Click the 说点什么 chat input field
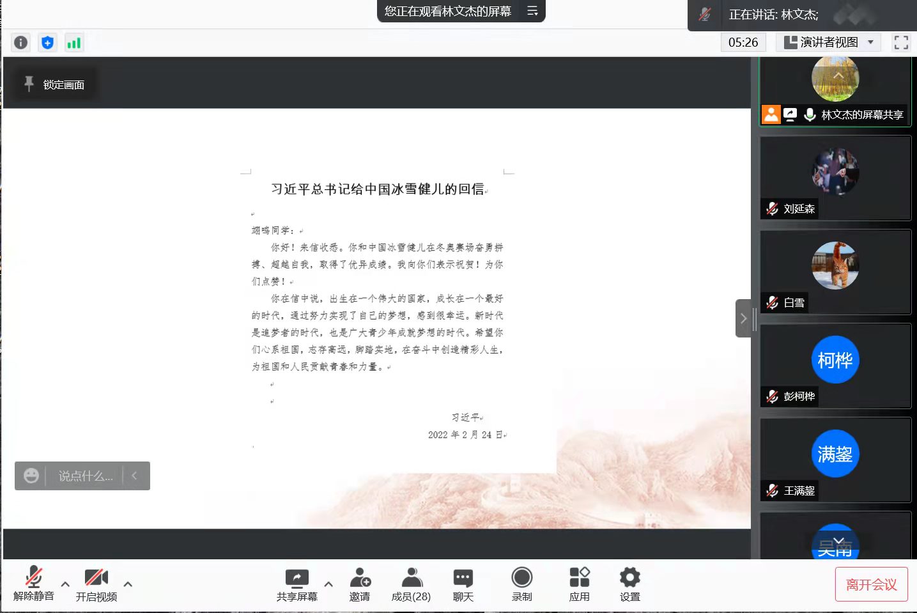Screen dimensions: 917x613 coord(85,476)
